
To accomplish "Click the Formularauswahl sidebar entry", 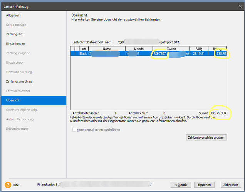I will pos(18,91).
